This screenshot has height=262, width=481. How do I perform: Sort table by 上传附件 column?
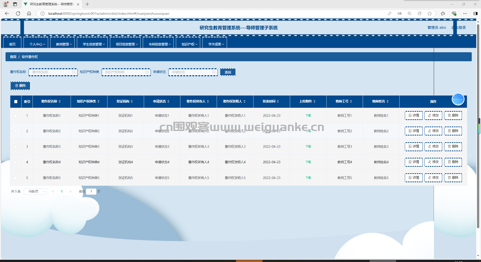[x=314, y=101]
